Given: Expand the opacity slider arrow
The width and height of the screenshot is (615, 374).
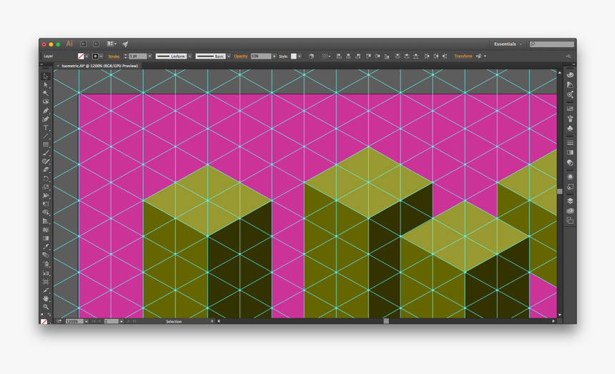Looking at the screenshot, I should [274, 56].
